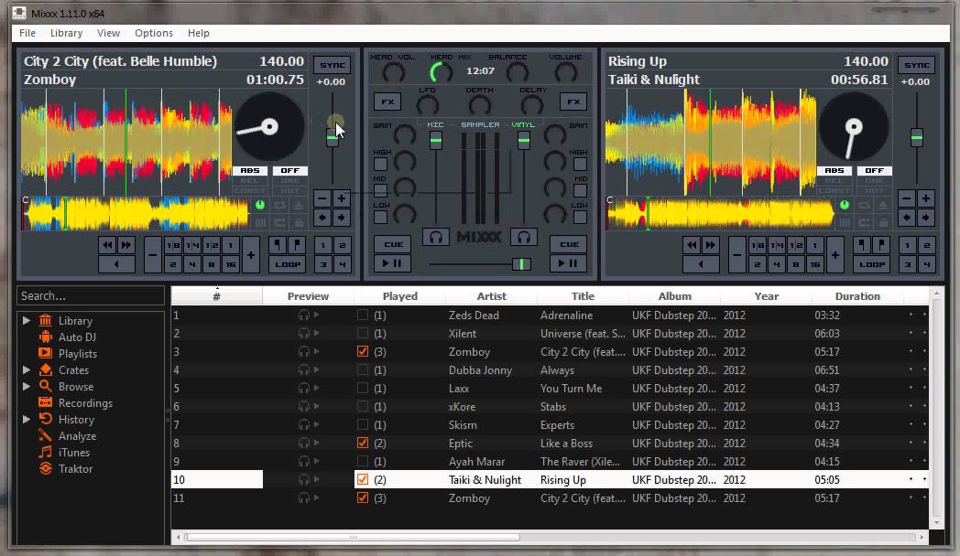This screenshot has width=960, height=556.
Task: Click right channel volume fader
Action: pyautogui.click(x=524, y=141)
